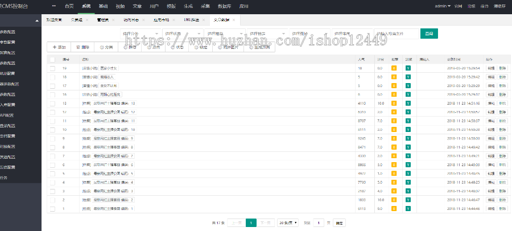This screenshot has height=231, width=512.
Task: Click the 同步图片 toolbar button
Action: pos(228,47)
